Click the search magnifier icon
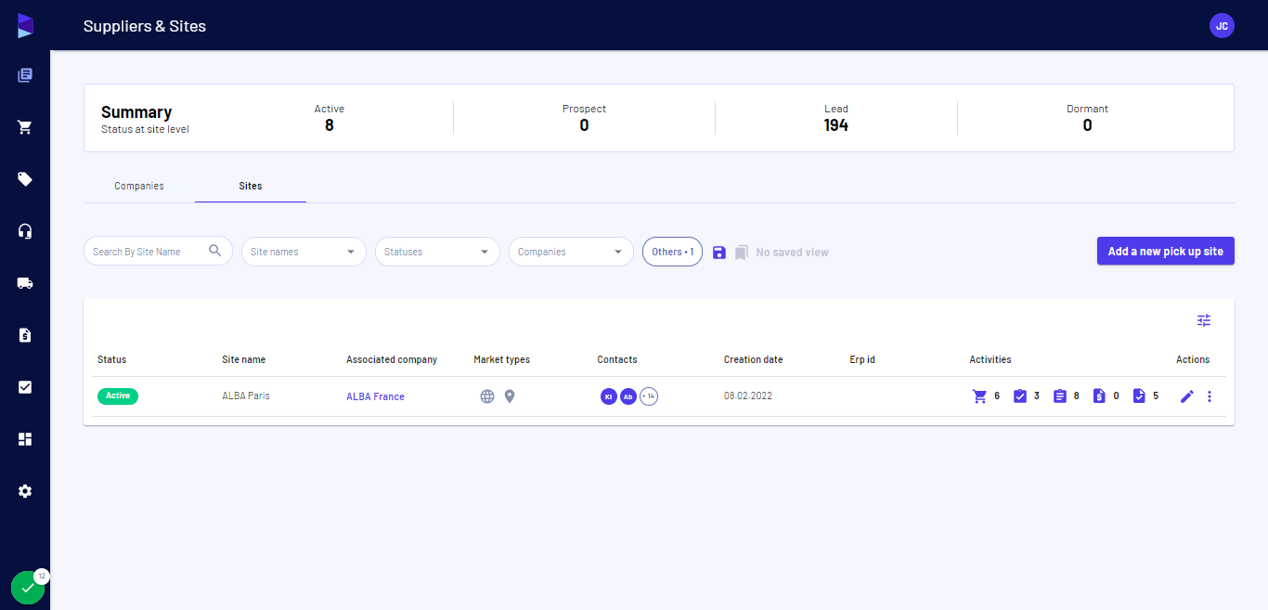 pos(215,251)
